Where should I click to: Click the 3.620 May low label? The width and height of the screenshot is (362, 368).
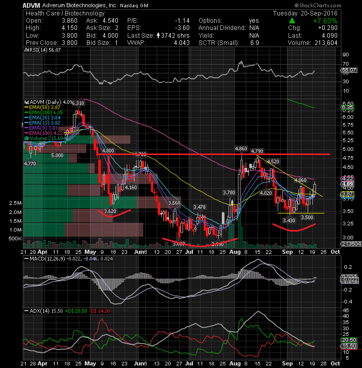[110, 211]
